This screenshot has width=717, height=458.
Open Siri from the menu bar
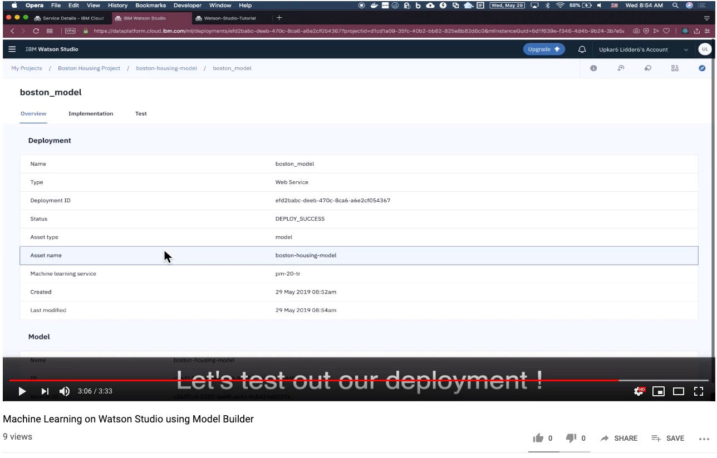click(689, 5)
